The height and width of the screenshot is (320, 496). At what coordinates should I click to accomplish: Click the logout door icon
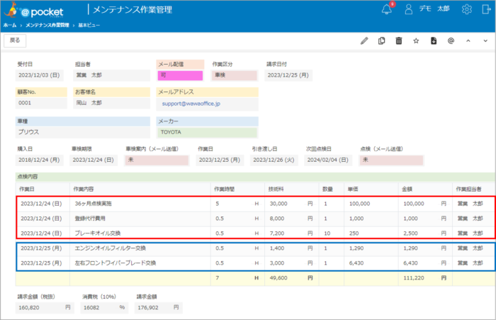pos(486,9)
